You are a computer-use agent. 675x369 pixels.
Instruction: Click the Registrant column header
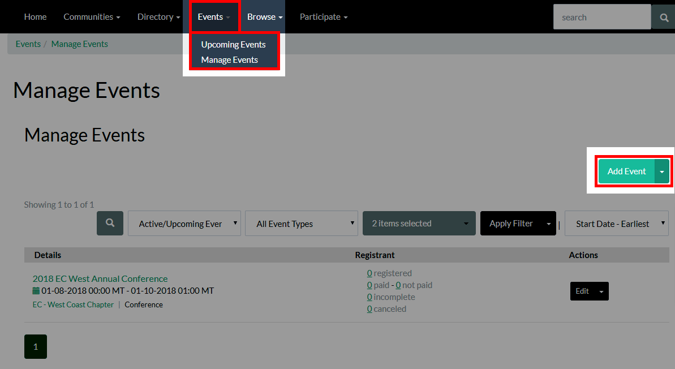[x=375, y=255]
